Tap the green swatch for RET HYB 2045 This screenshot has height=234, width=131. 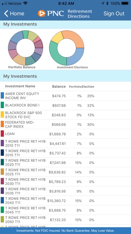point(2,210)
